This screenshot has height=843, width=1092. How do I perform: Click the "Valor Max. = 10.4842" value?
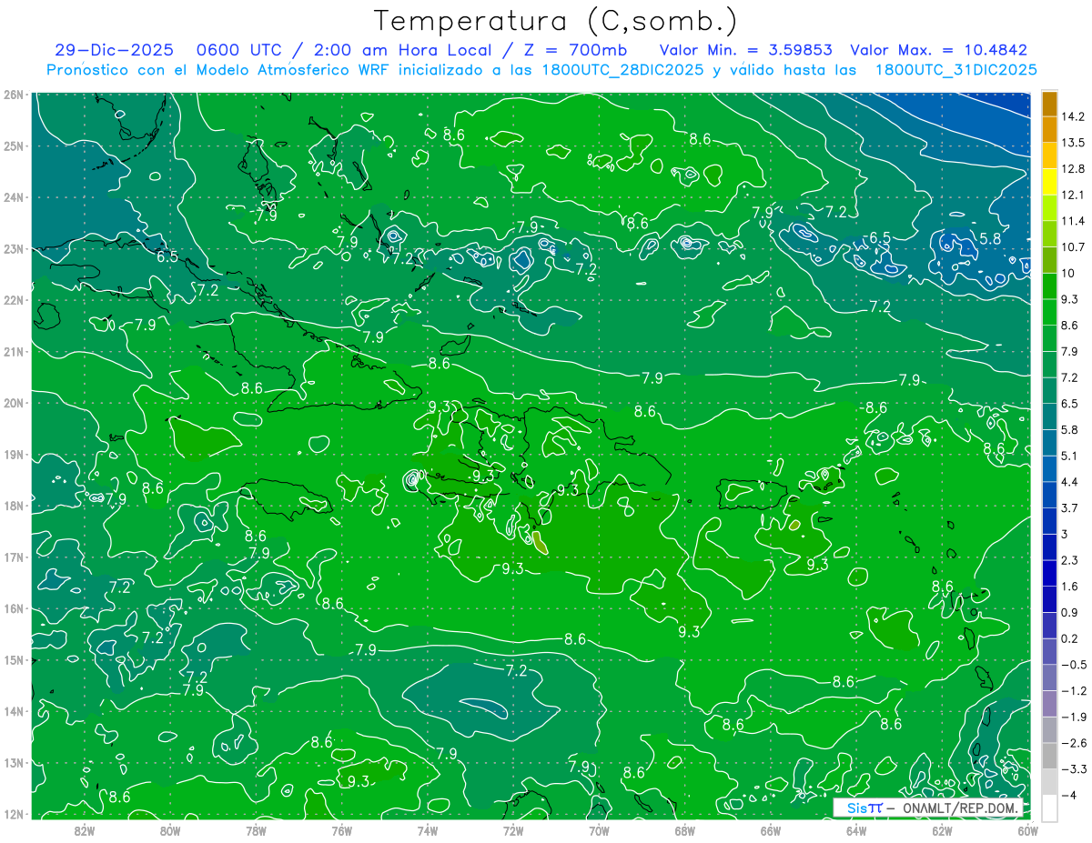[938, 50]
